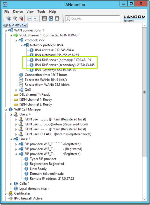150x205 pixels.
Task: Open the Device menu
Action: [x=18, y=12]
